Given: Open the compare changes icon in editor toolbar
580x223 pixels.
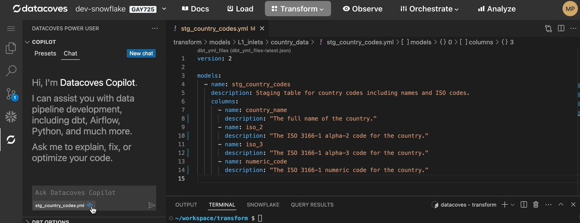Looking at the screenshot, I should [548, 29].
